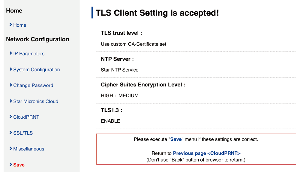Open System Configuration in the sidebar
Viewport: 300px width, 172px height.
[37, 70]
